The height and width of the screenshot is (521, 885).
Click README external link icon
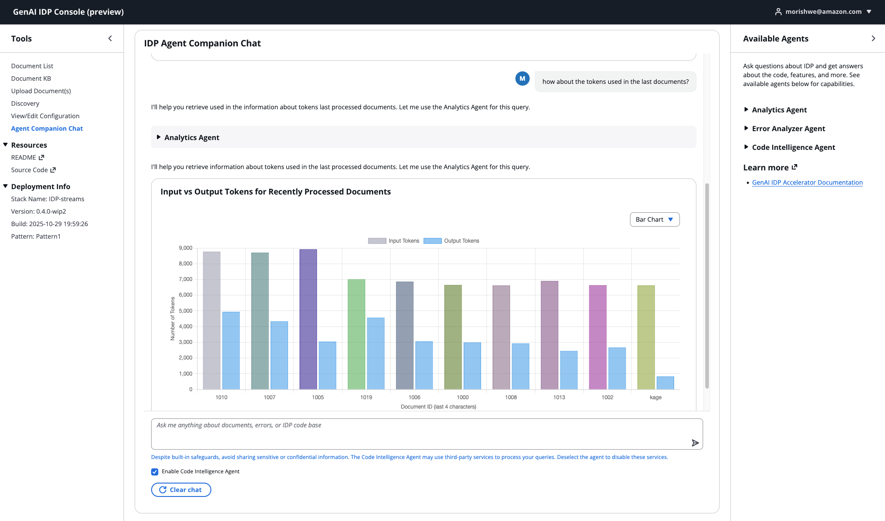tap(41, 157)
